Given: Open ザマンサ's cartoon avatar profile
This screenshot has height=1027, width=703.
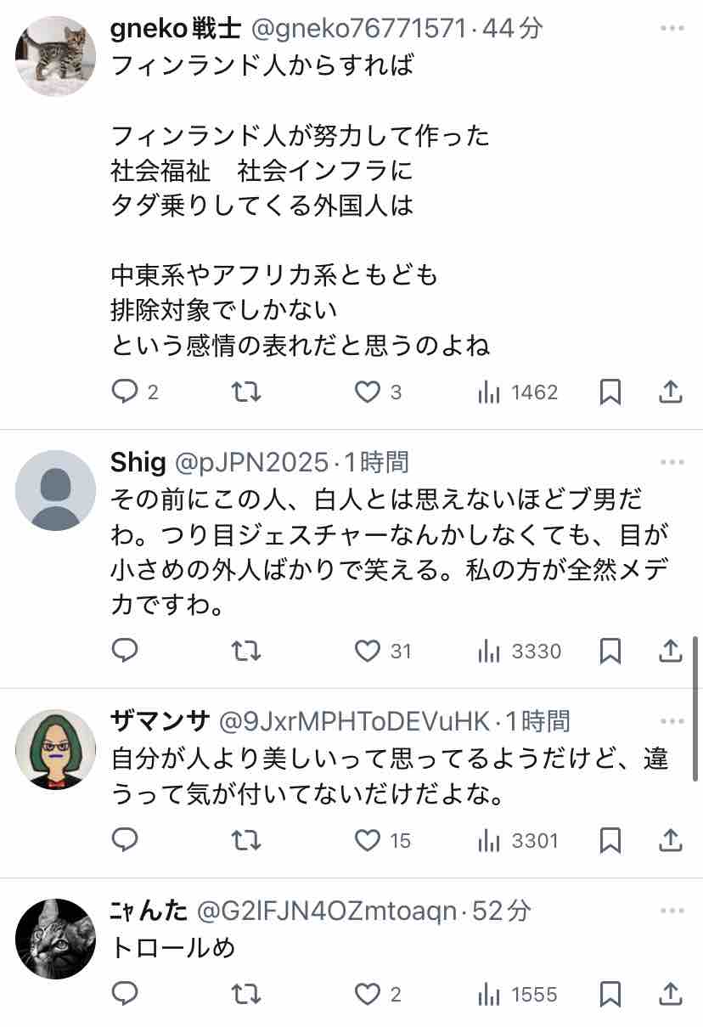Looking at the screenshot, I should (55, 749).
